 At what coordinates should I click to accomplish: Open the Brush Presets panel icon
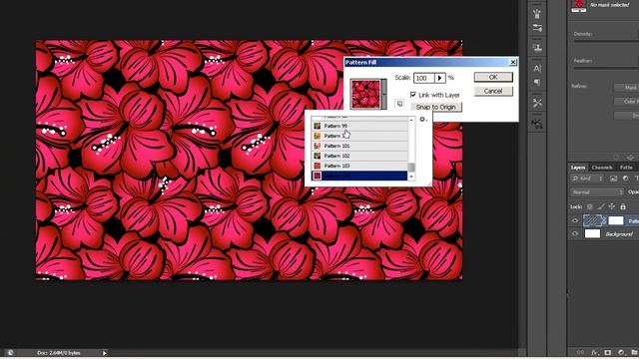point(537,13)
